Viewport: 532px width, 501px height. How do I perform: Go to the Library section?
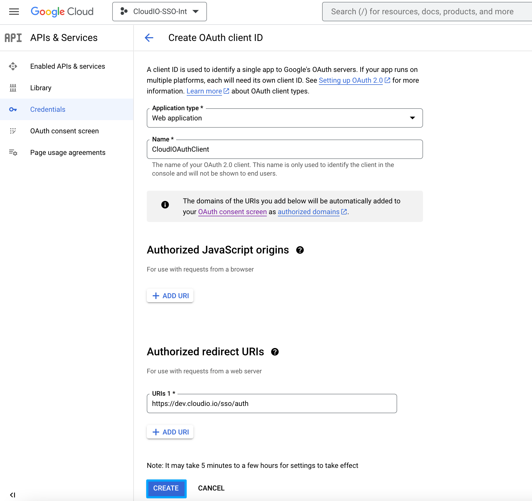(x=41, y=88)
